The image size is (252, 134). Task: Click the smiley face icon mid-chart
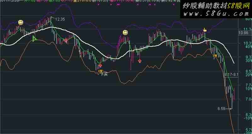point(125,33)
